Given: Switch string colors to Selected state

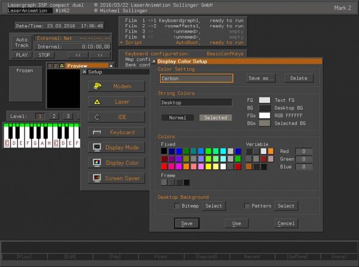Looking at the screenshot, I should pos(215,118).
